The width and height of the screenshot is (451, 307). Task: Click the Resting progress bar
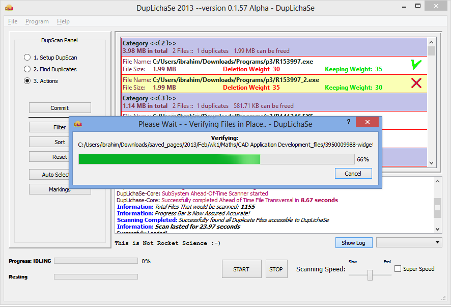[96, 276]
